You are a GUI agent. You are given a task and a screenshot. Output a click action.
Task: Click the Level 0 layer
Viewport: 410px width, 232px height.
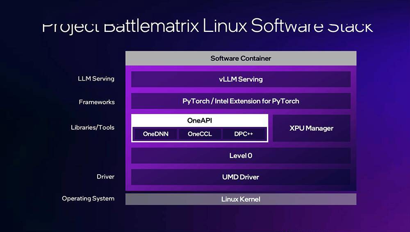pyautogui.click(x=241, y=156)
